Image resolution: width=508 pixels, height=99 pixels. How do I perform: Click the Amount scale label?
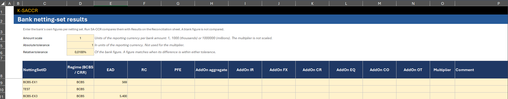(x=33, y=38)
